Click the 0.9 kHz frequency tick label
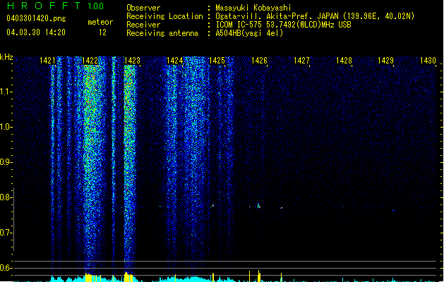444x282 pixels. [6, 162]
